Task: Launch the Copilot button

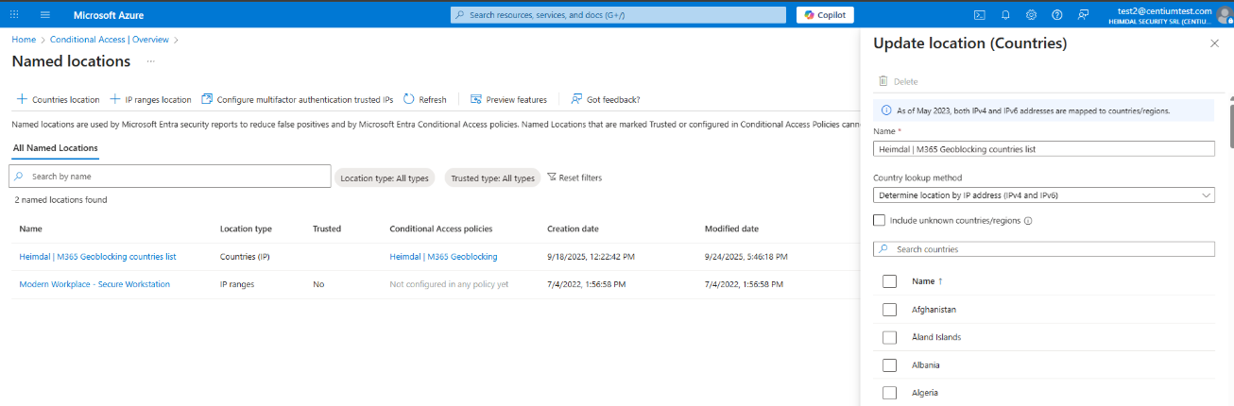Action: click(825, 15)
